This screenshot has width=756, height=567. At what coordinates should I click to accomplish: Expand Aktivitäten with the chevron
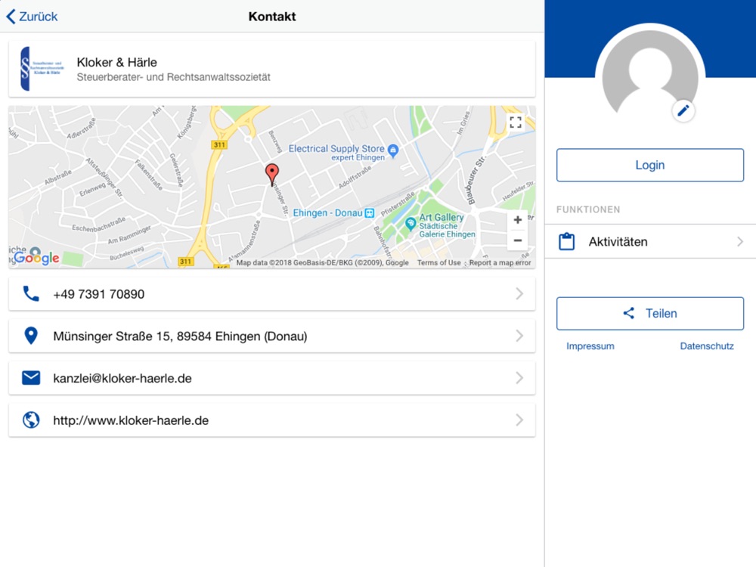(740, 242)
